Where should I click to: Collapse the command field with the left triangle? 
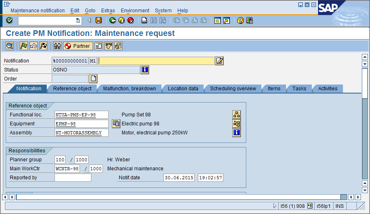(89, 20)
